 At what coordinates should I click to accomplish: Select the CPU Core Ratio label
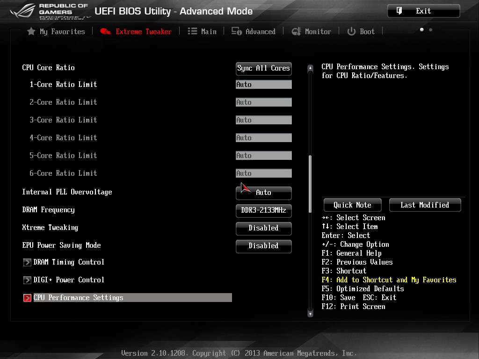click(48, 67)
